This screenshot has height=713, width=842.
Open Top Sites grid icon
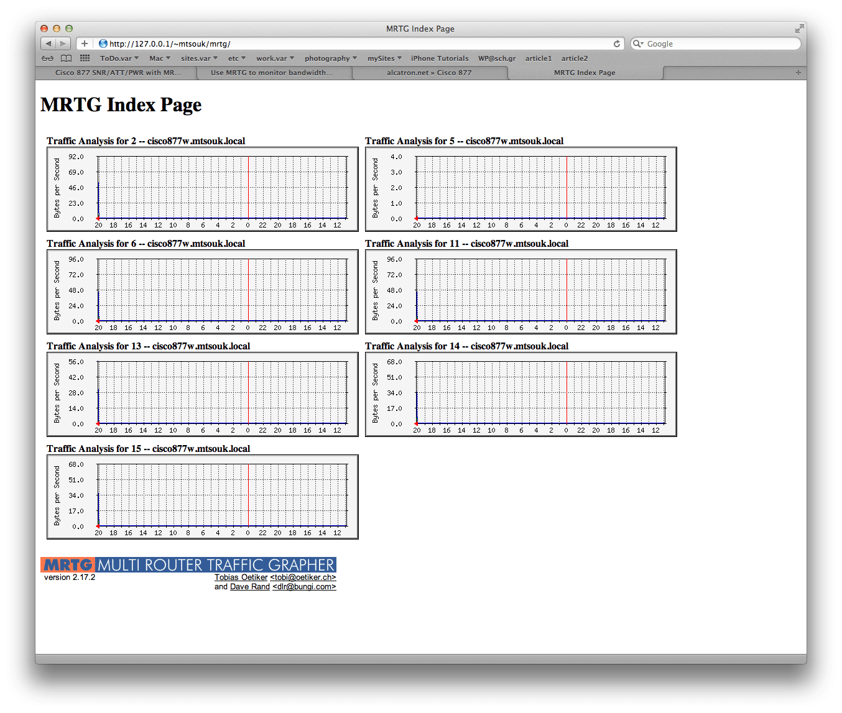[x=85, y=58]
